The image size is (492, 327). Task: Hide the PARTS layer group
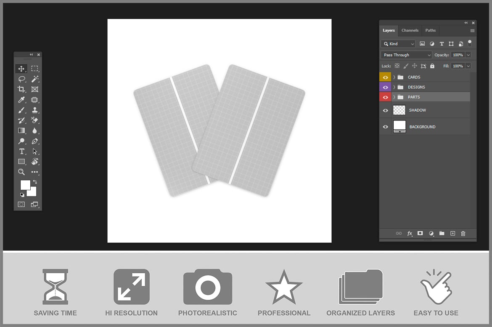(x=385, y=97)
